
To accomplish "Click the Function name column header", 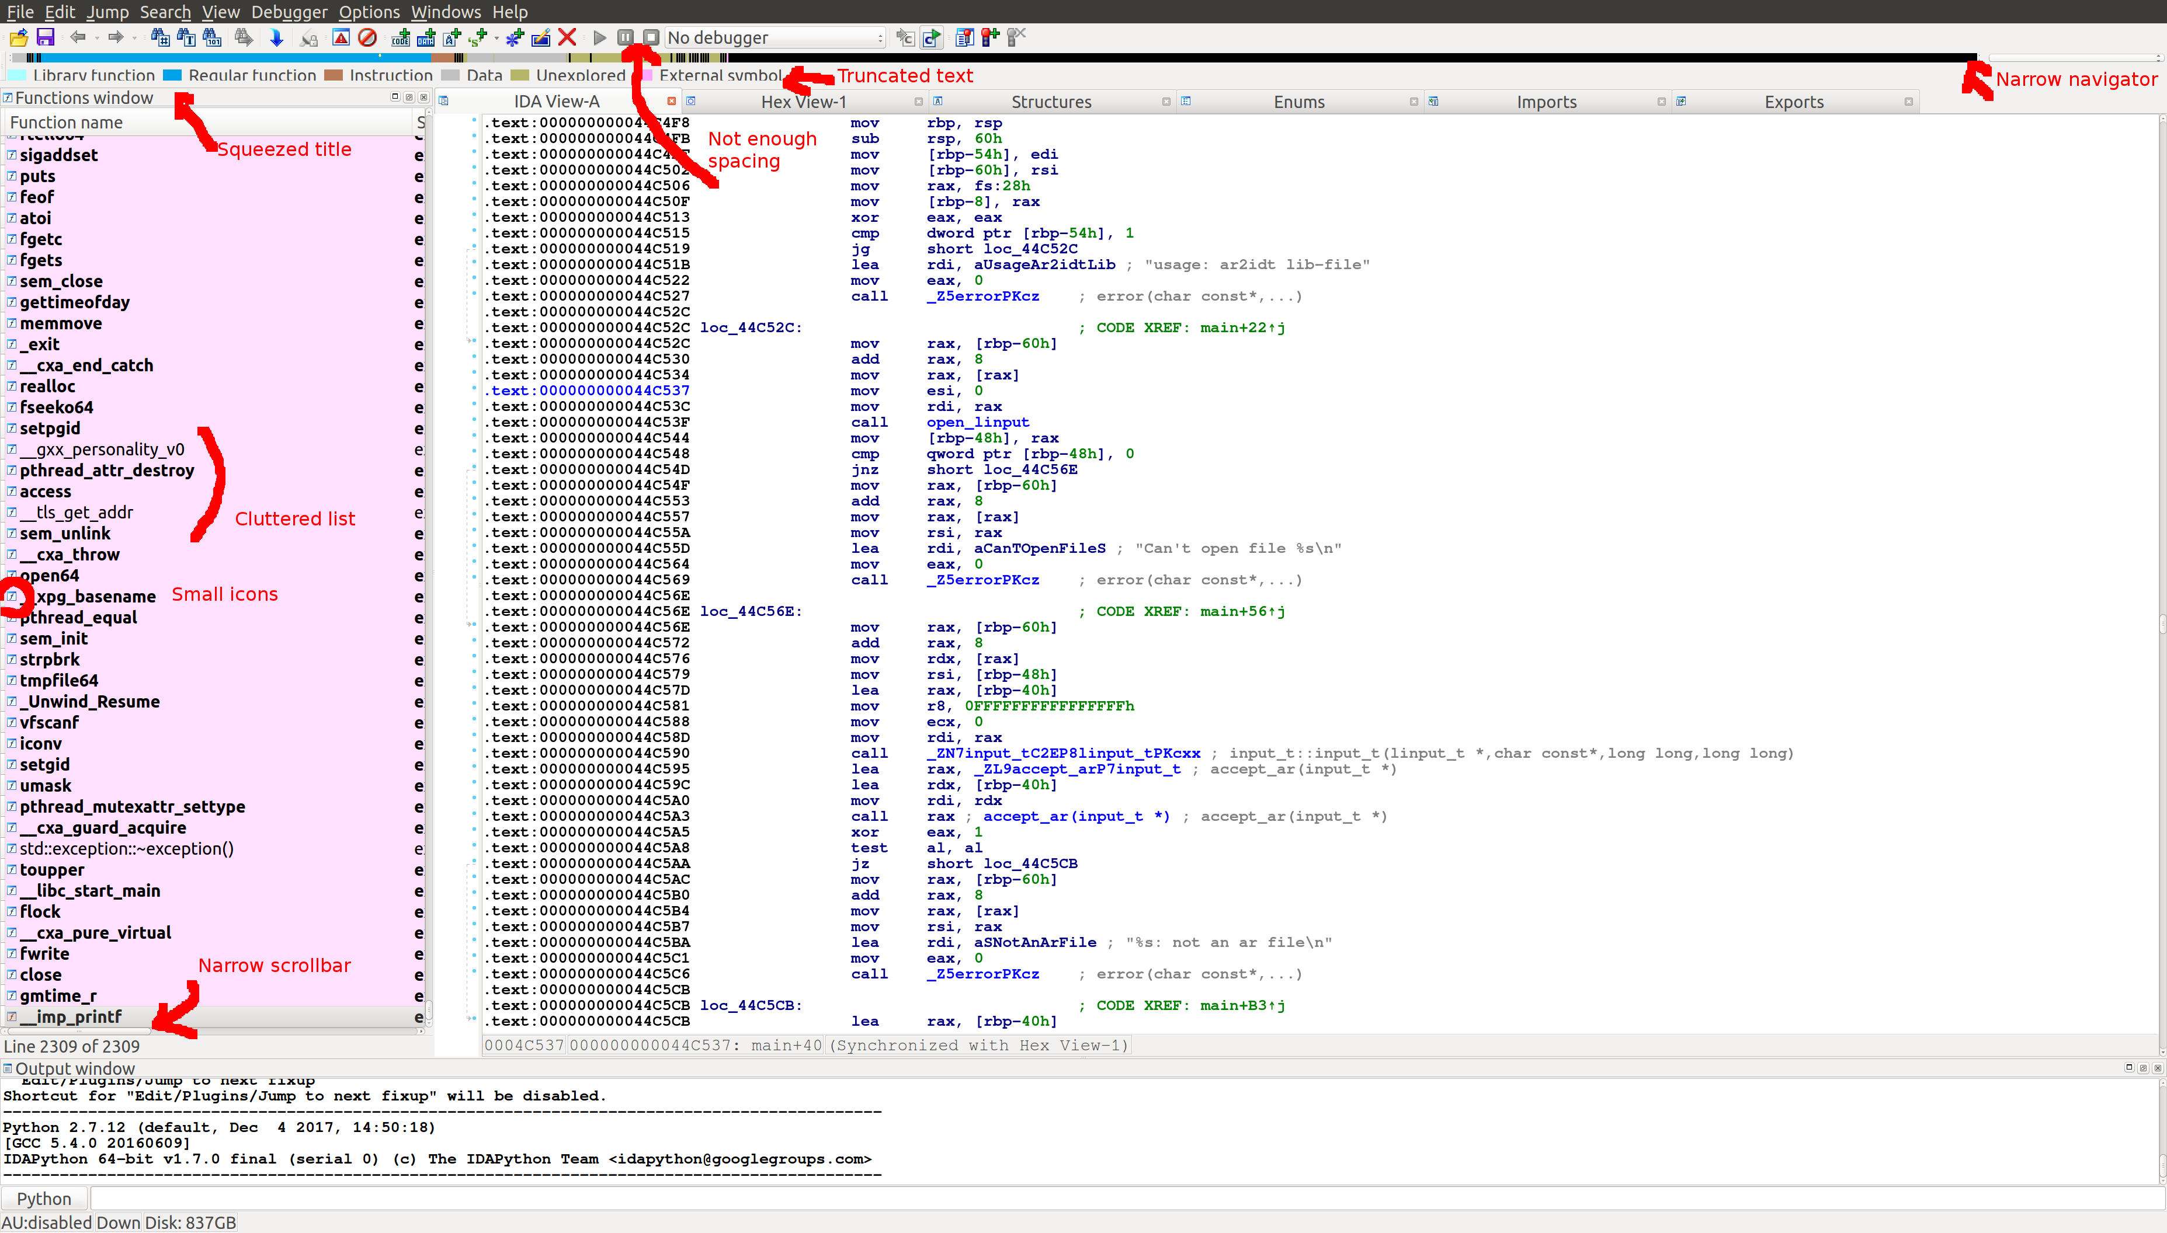I will 207,123.
